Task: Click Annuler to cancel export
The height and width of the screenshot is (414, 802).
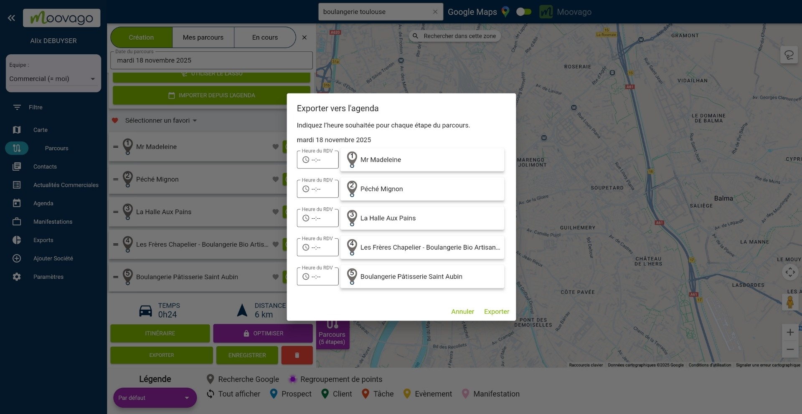Action: point(462,312)
